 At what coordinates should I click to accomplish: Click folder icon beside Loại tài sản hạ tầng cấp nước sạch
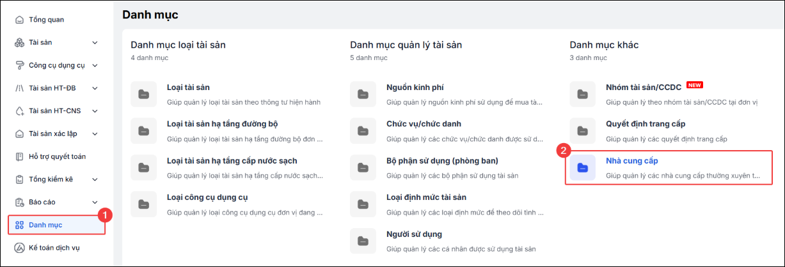pyautogui.click(x=143, y=167)
